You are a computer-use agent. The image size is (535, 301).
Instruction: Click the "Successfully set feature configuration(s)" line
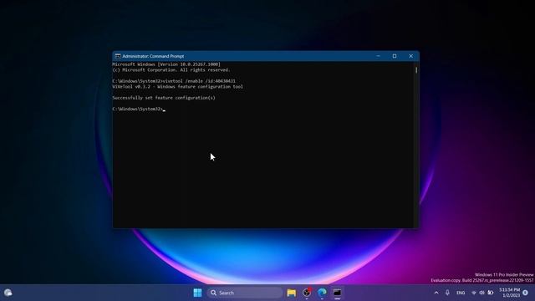tap(164, 98)
